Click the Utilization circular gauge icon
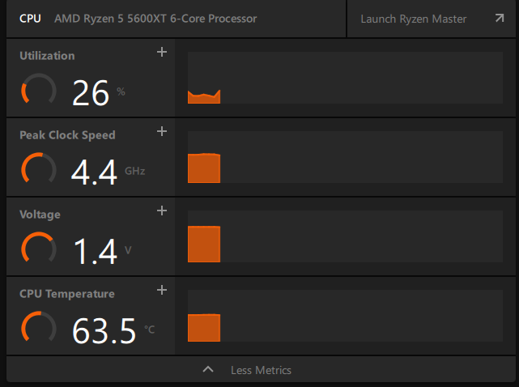This screenshot has width=519, height=387. click(x=38, y=91)
